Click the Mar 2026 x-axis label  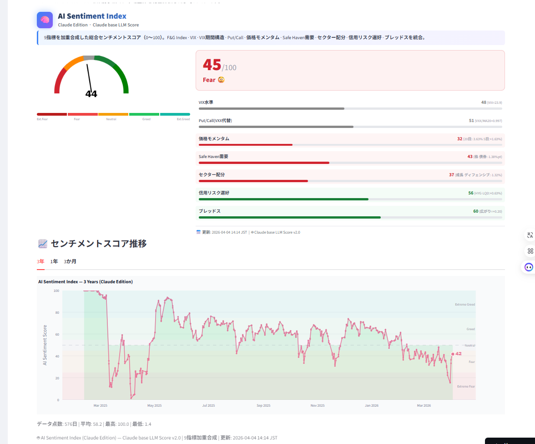424,406
